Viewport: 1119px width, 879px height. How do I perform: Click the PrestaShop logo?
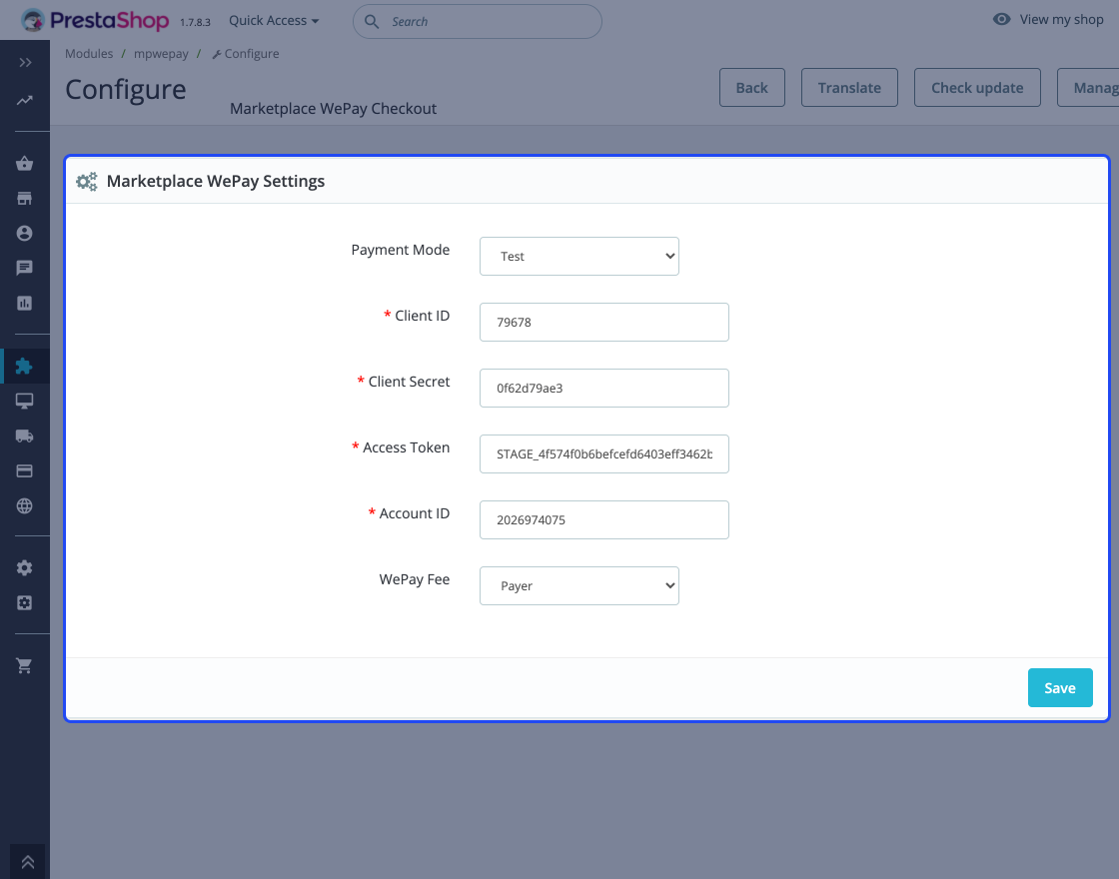pyautogui.click(x=96, y=20)
